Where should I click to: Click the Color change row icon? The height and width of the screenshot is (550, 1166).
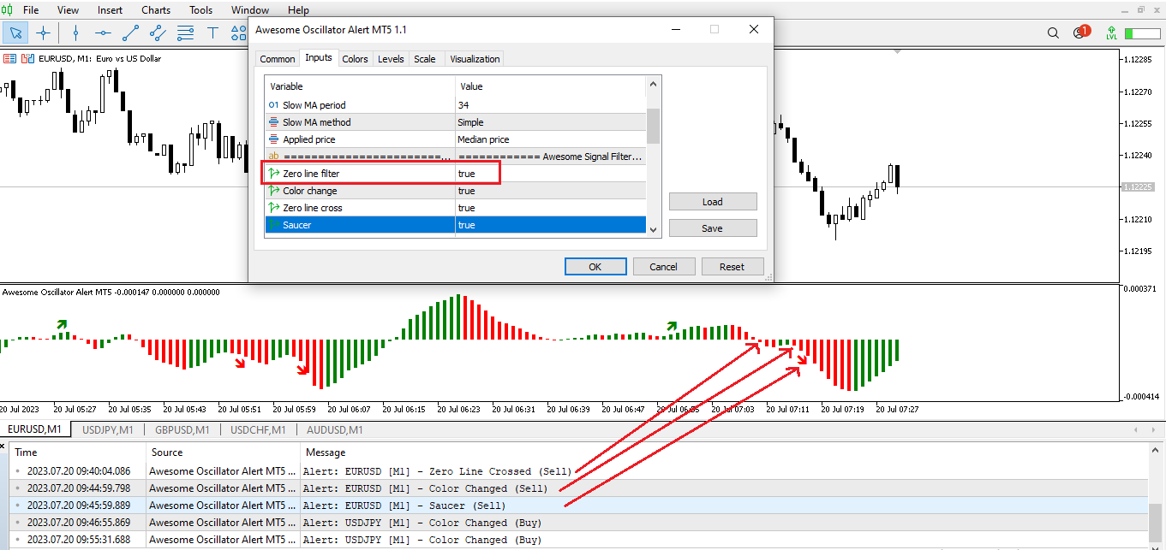274,191
